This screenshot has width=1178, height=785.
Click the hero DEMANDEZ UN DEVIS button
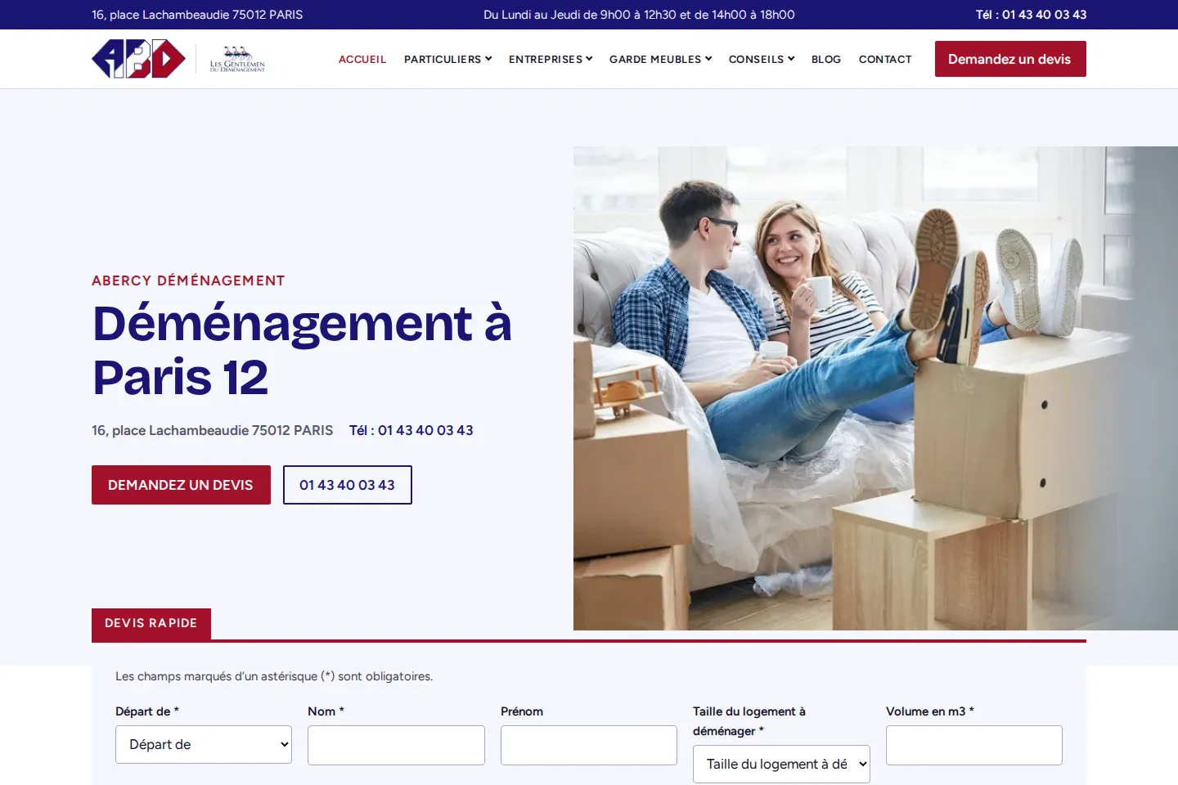pos(181,485)
